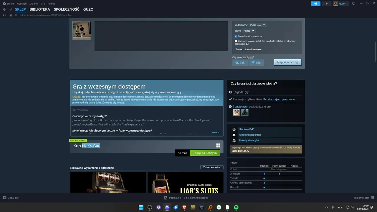The height and width of the screenshot is (212, 377).
Task: Click the profile avatar beside the review box
Action: [x=82, y=30]
